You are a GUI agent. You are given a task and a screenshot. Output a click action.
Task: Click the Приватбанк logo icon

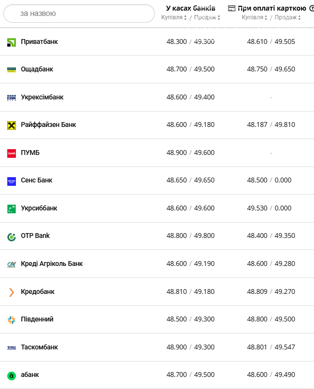(x=12, y=42)
